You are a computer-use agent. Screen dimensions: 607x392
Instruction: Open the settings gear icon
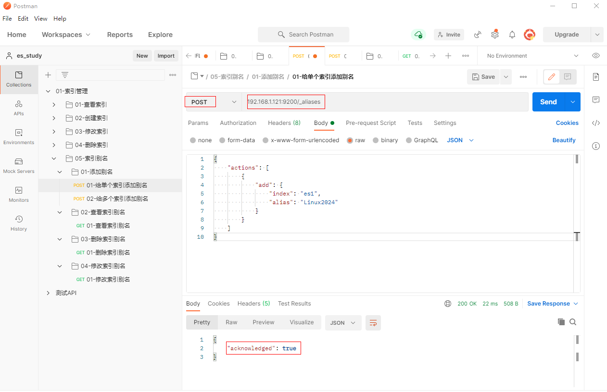pyautogui.click(x=494, y=35)
